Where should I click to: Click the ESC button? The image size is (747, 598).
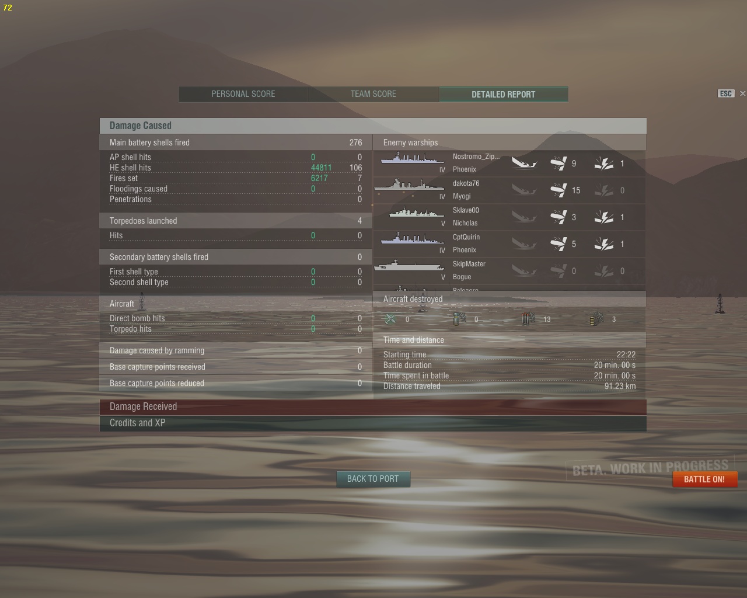tap(725, 93)
